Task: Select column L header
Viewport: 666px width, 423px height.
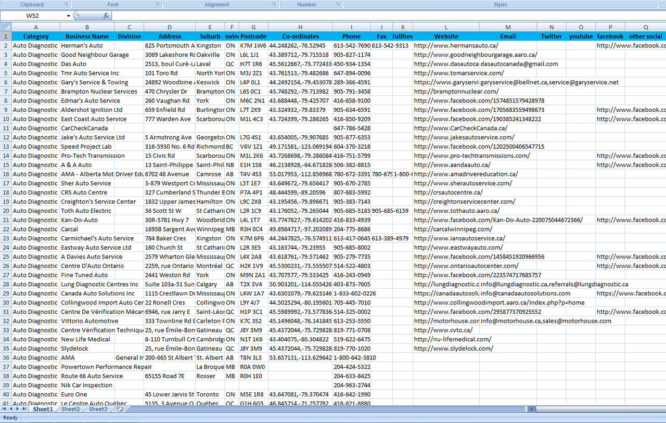Action: point(446,27)
